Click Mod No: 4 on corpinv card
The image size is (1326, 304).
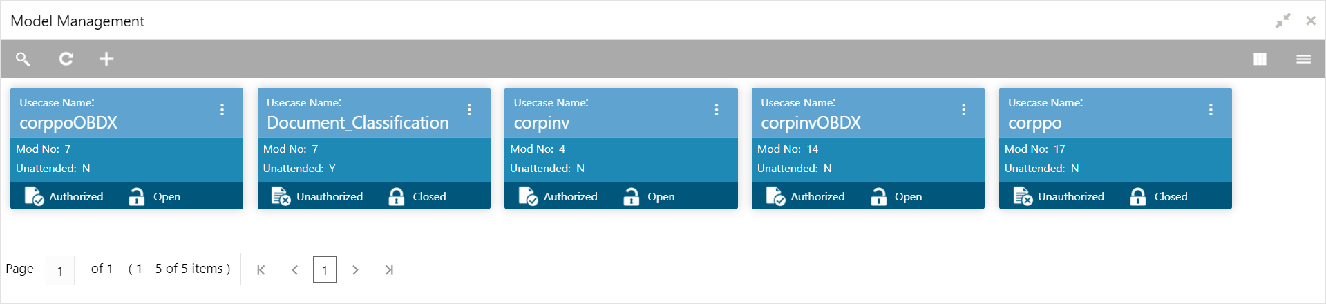coord(538,149)
